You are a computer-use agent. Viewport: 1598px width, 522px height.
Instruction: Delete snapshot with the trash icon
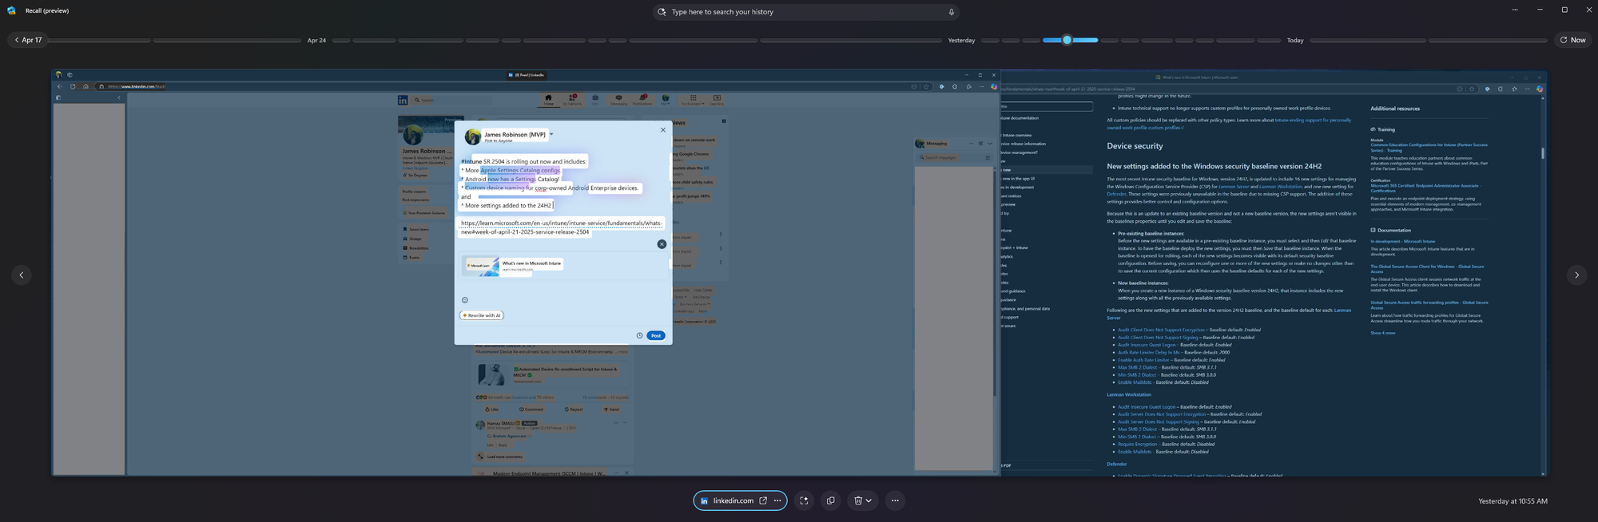tap(858, 500)
